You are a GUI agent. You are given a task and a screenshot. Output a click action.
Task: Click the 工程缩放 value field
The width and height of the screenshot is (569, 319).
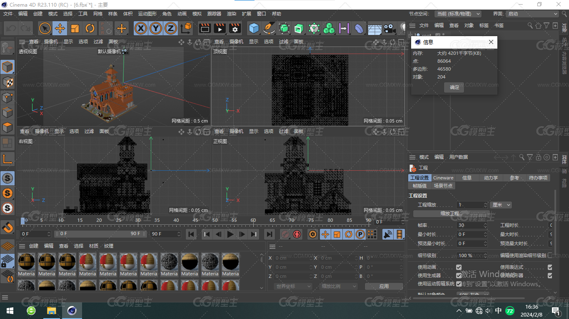(472, 205)
